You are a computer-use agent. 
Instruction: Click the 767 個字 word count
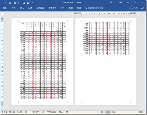[x=35, y=112]
